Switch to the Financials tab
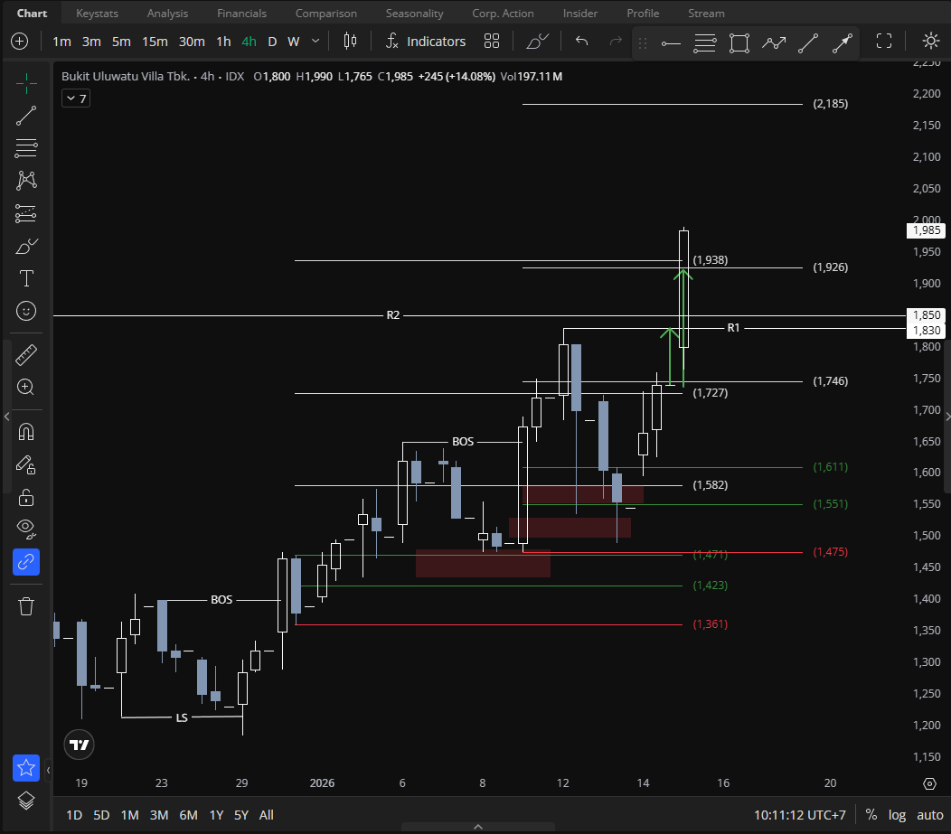The height and width of the screenshot is (834, 951). pos(241,14)
